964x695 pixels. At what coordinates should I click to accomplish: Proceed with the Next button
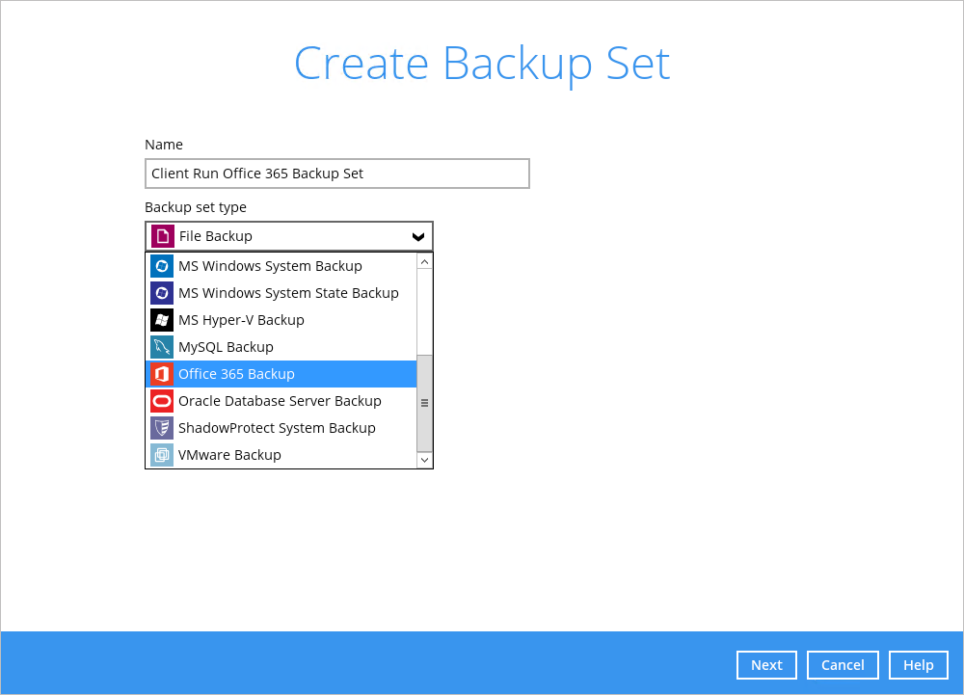click(x=766, y=665)
